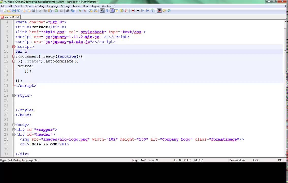Click the Save All icon
Viewport: 288px width, 183px height.
(19, 11)
